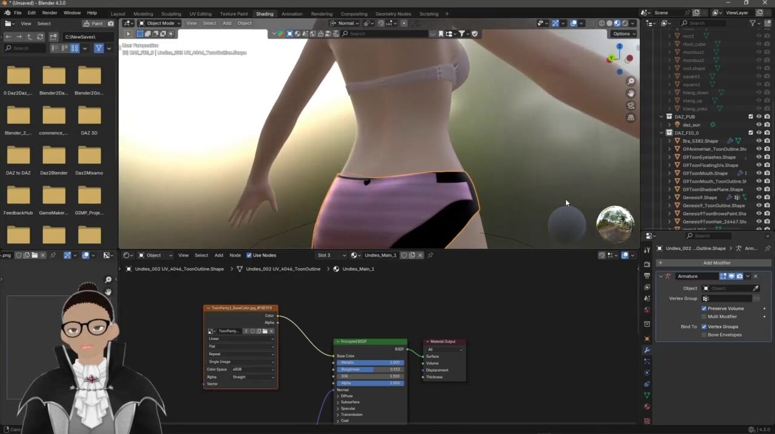Toggle the Use Nodes checkbox
Screen dimensions: 775x434
(x=249, y=255)
